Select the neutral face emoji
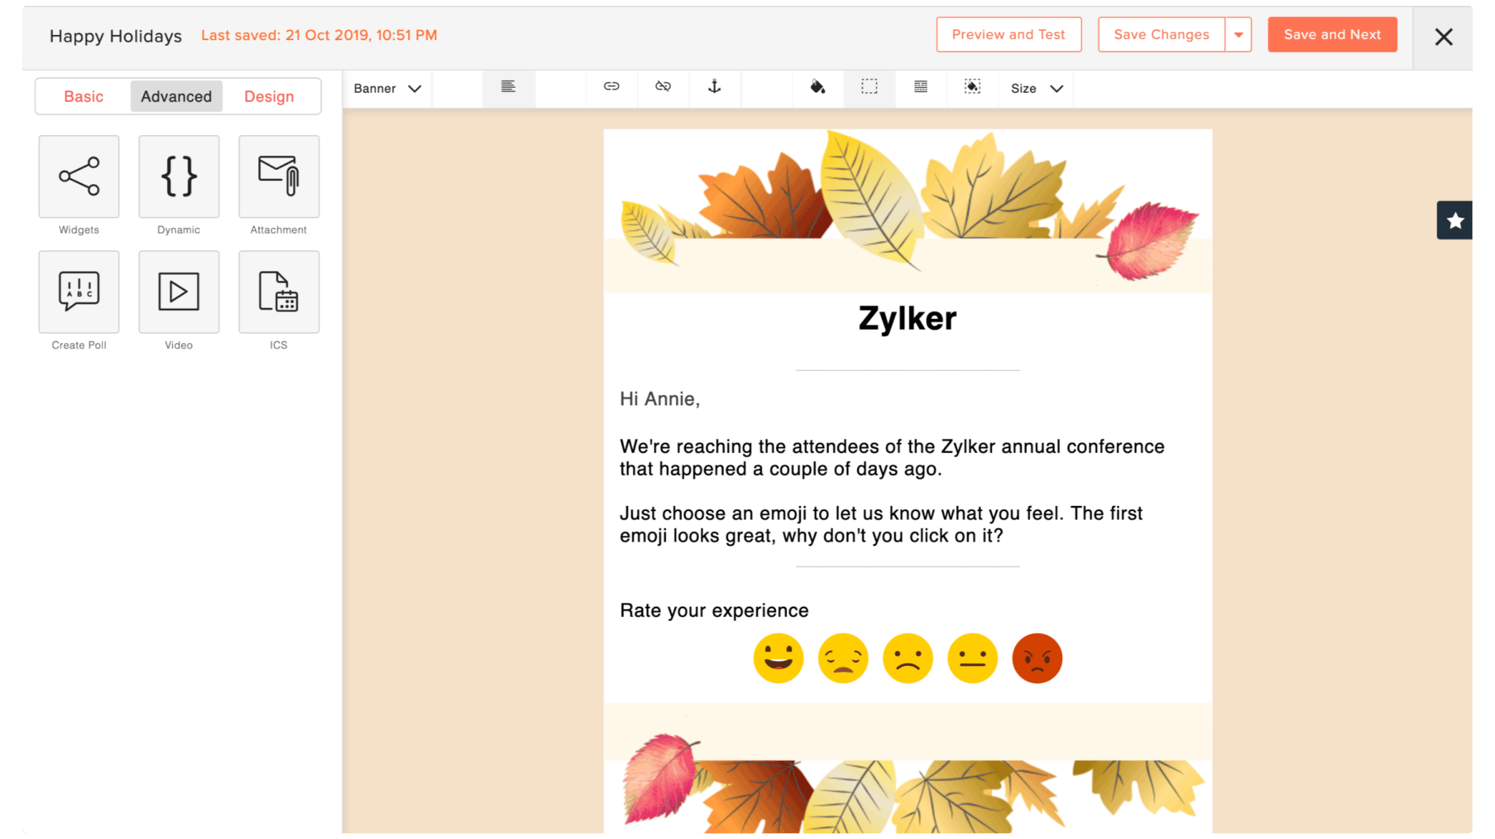The image size is (1495, 839). [x=972, y=658]
